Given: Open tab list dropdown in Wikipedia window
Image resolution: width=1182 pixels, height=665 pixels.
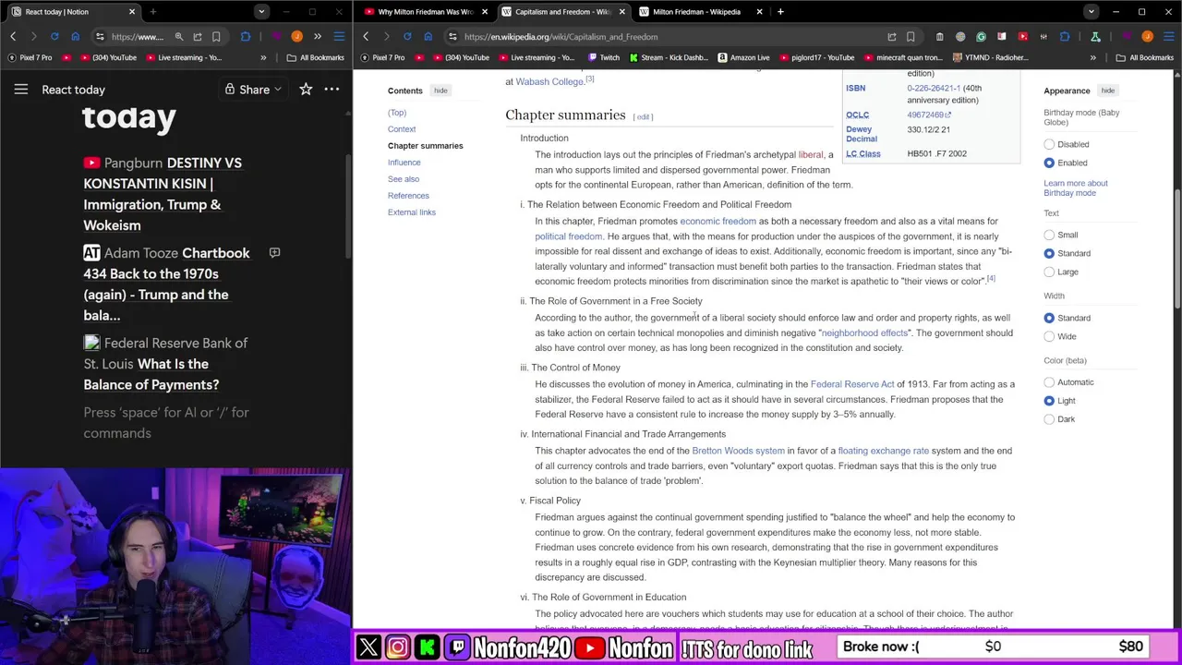Looking at the screenshot, I should (1092, 12).
